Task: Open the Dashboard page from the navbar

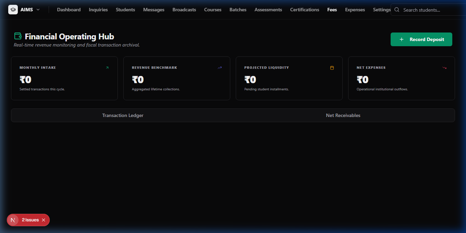Action: click(x=69, y=10)
